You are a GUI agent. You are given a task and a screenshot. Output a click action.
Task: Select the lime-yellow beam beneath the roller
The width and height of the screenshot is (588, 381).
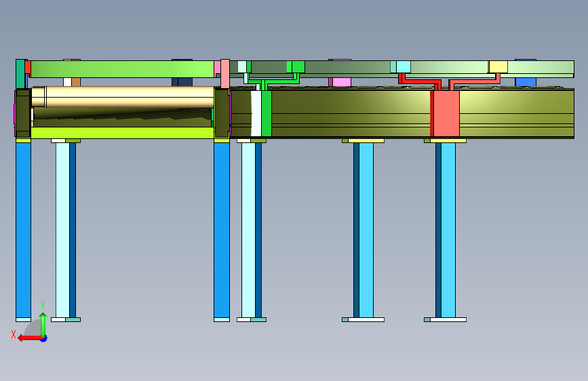122,133
